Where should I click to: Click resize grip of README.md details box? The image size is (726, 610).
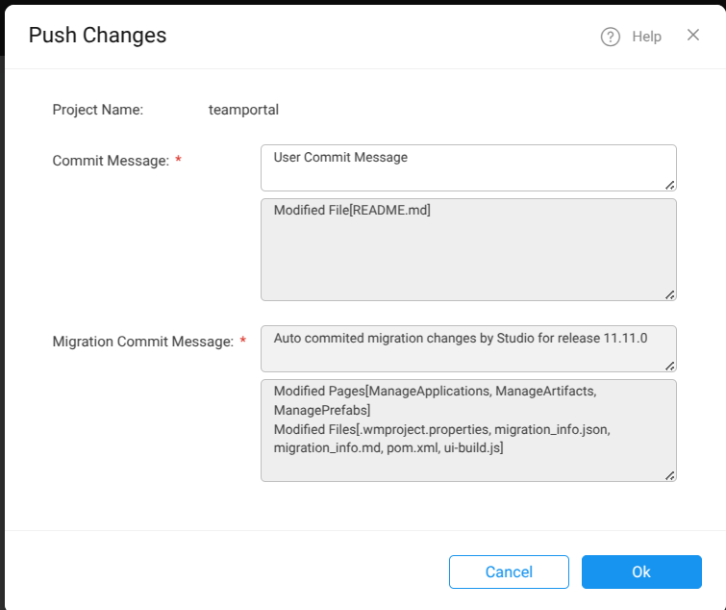point(669,293)
